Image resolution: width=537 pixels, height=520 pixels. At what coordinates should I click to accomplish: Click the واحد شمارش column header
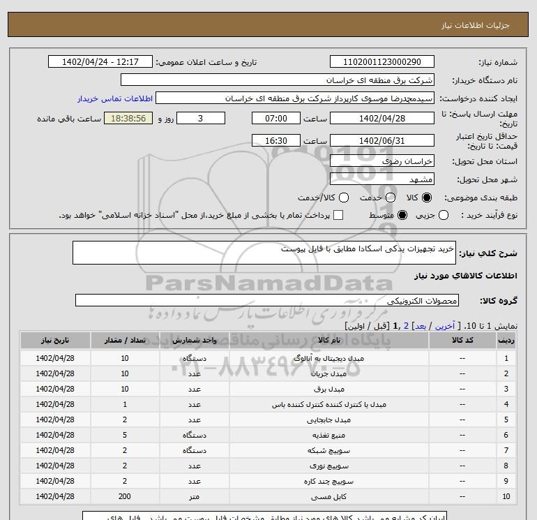pos(194,340)
